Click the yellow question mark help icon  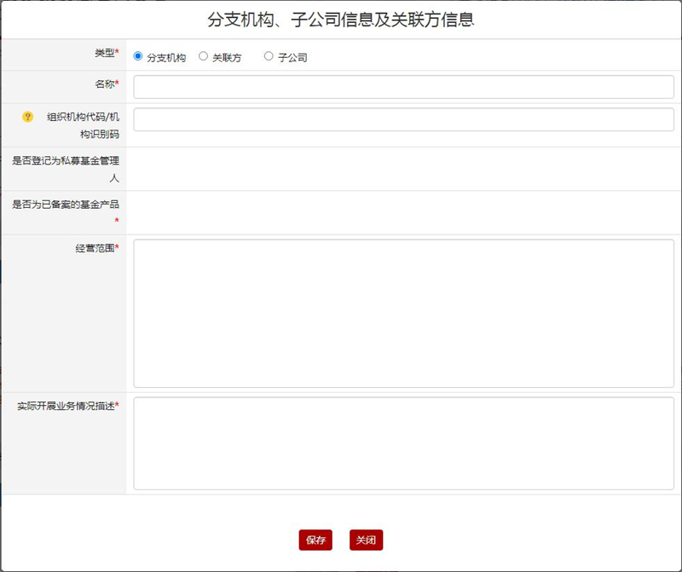(27, 117)
